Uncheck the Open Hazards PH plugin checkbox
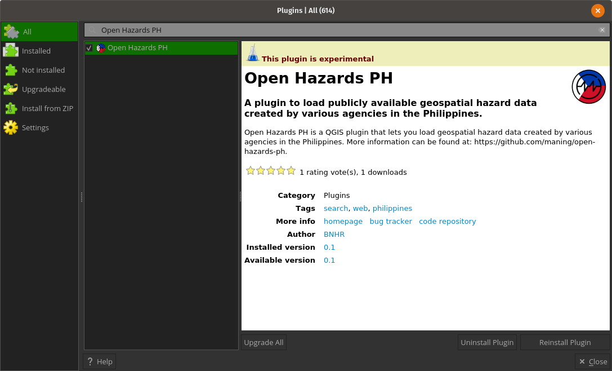This screenshot has height=371, width=612. (x=89, y=48)
